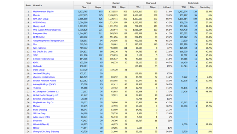Click Yang Ming total TEU 708,591
Viewport: 237px width, 134px height.
pyautogui.click(x=83, y=41)
